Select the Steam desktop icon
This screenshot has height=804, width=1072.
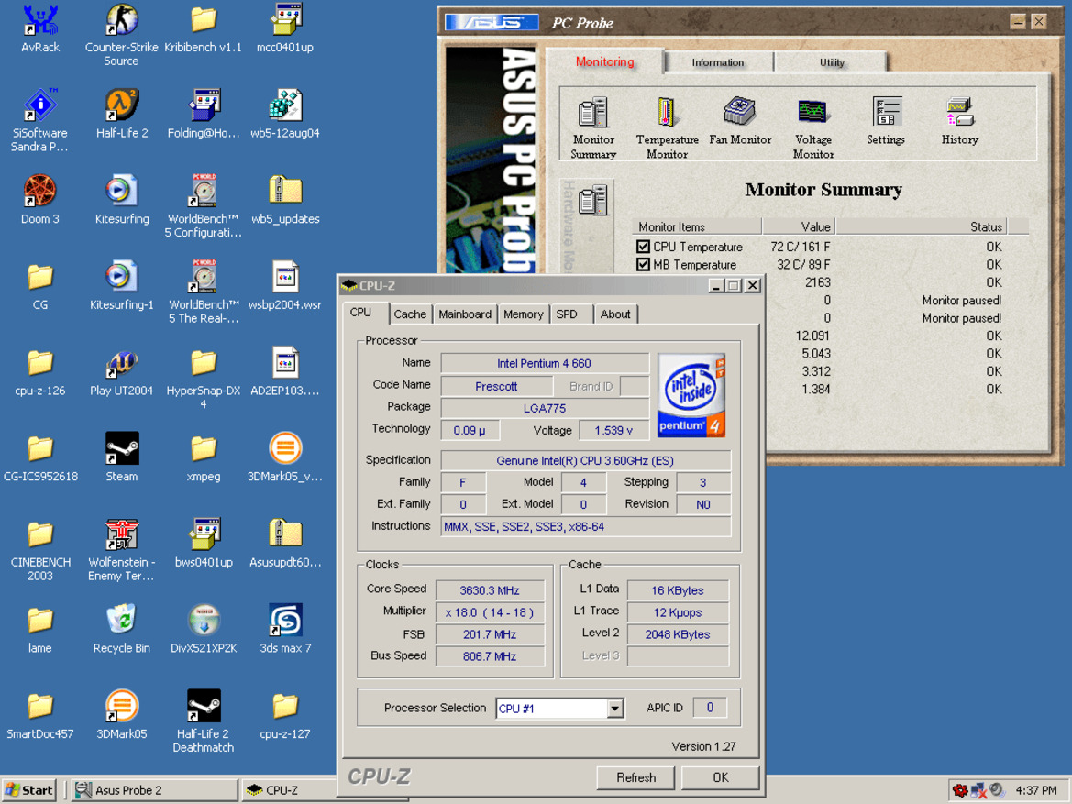(x=122, y=457)
